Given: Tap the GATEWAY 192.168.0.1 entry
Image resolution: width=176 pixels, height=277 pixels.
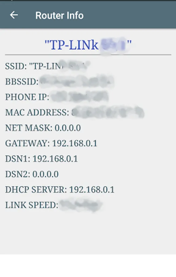Looking at the screenshot, I should (51, 143).
